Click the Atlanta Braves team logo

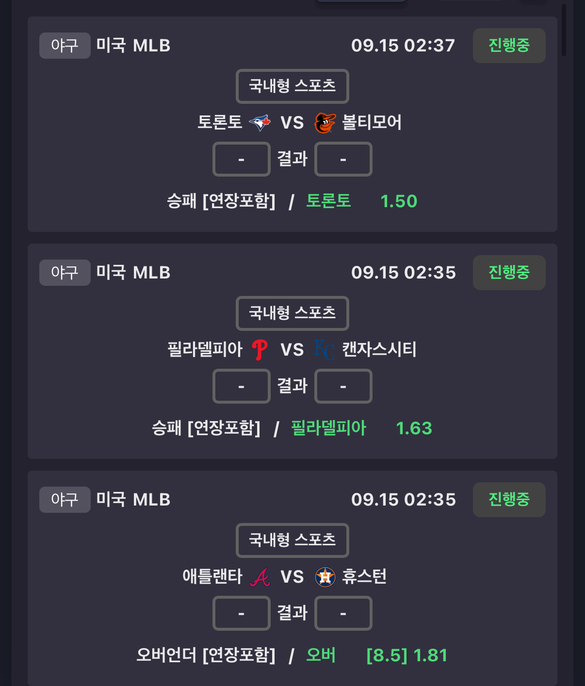[260, 577]
